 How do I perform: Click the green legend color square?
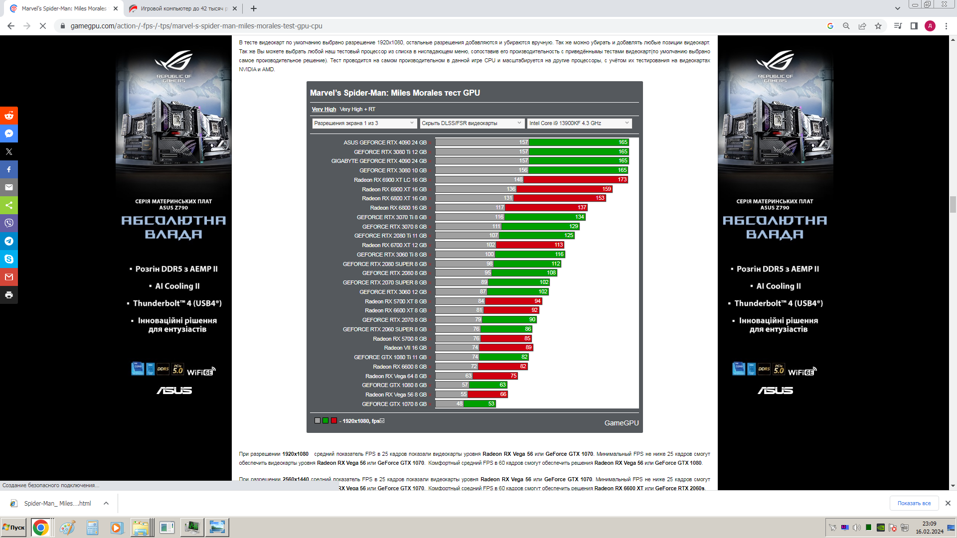(325, 421)
